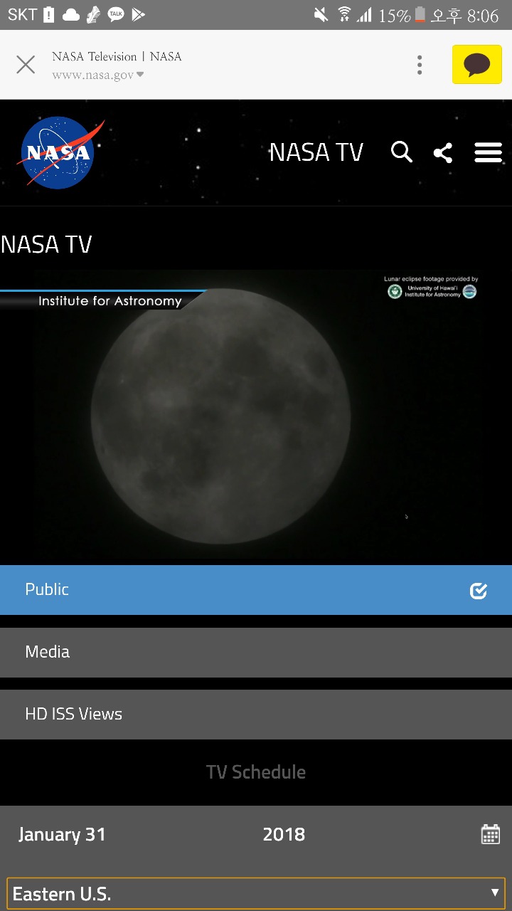Viewport: 512px width, 911px height.
Task: Tap the yellow KakaoTalk chat bubble button
Action: point(477,65)
